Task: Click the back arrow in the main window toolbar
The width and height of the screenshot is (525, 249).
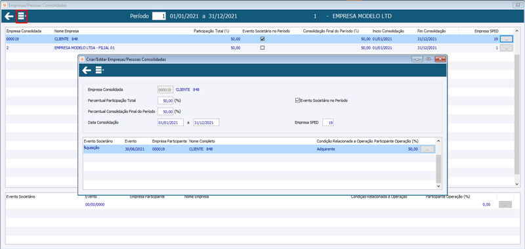Action: (9, 16)
